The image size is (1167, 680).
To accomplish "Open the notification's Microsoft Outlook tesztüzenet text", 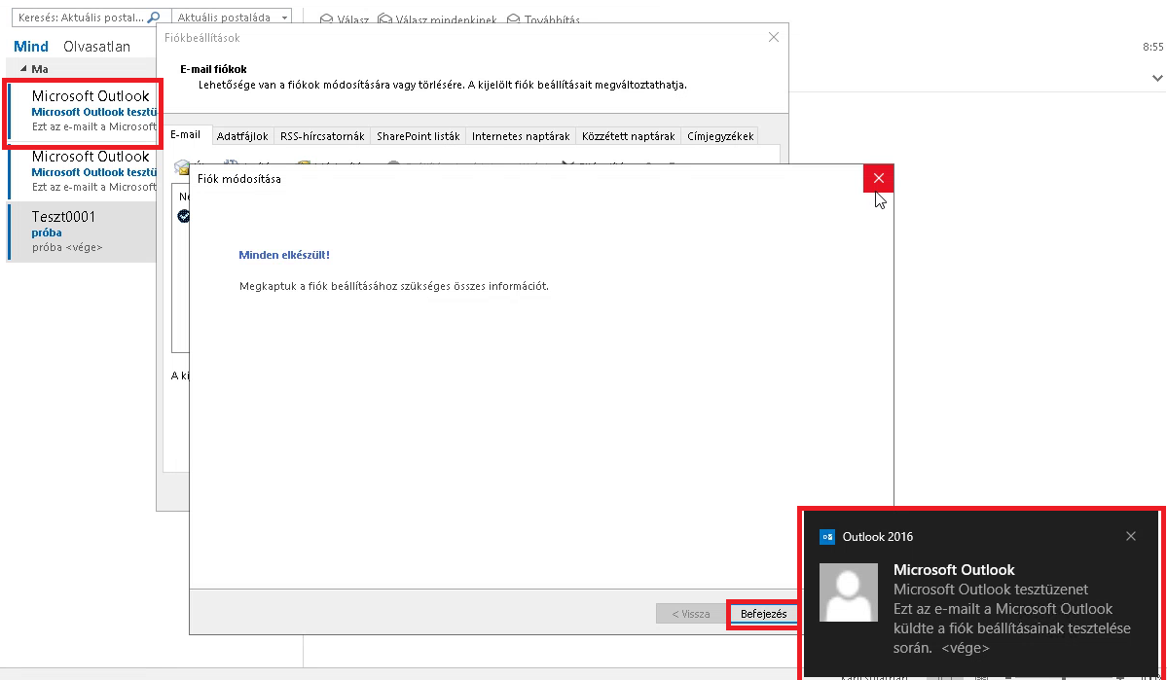I will pos(991,590).
